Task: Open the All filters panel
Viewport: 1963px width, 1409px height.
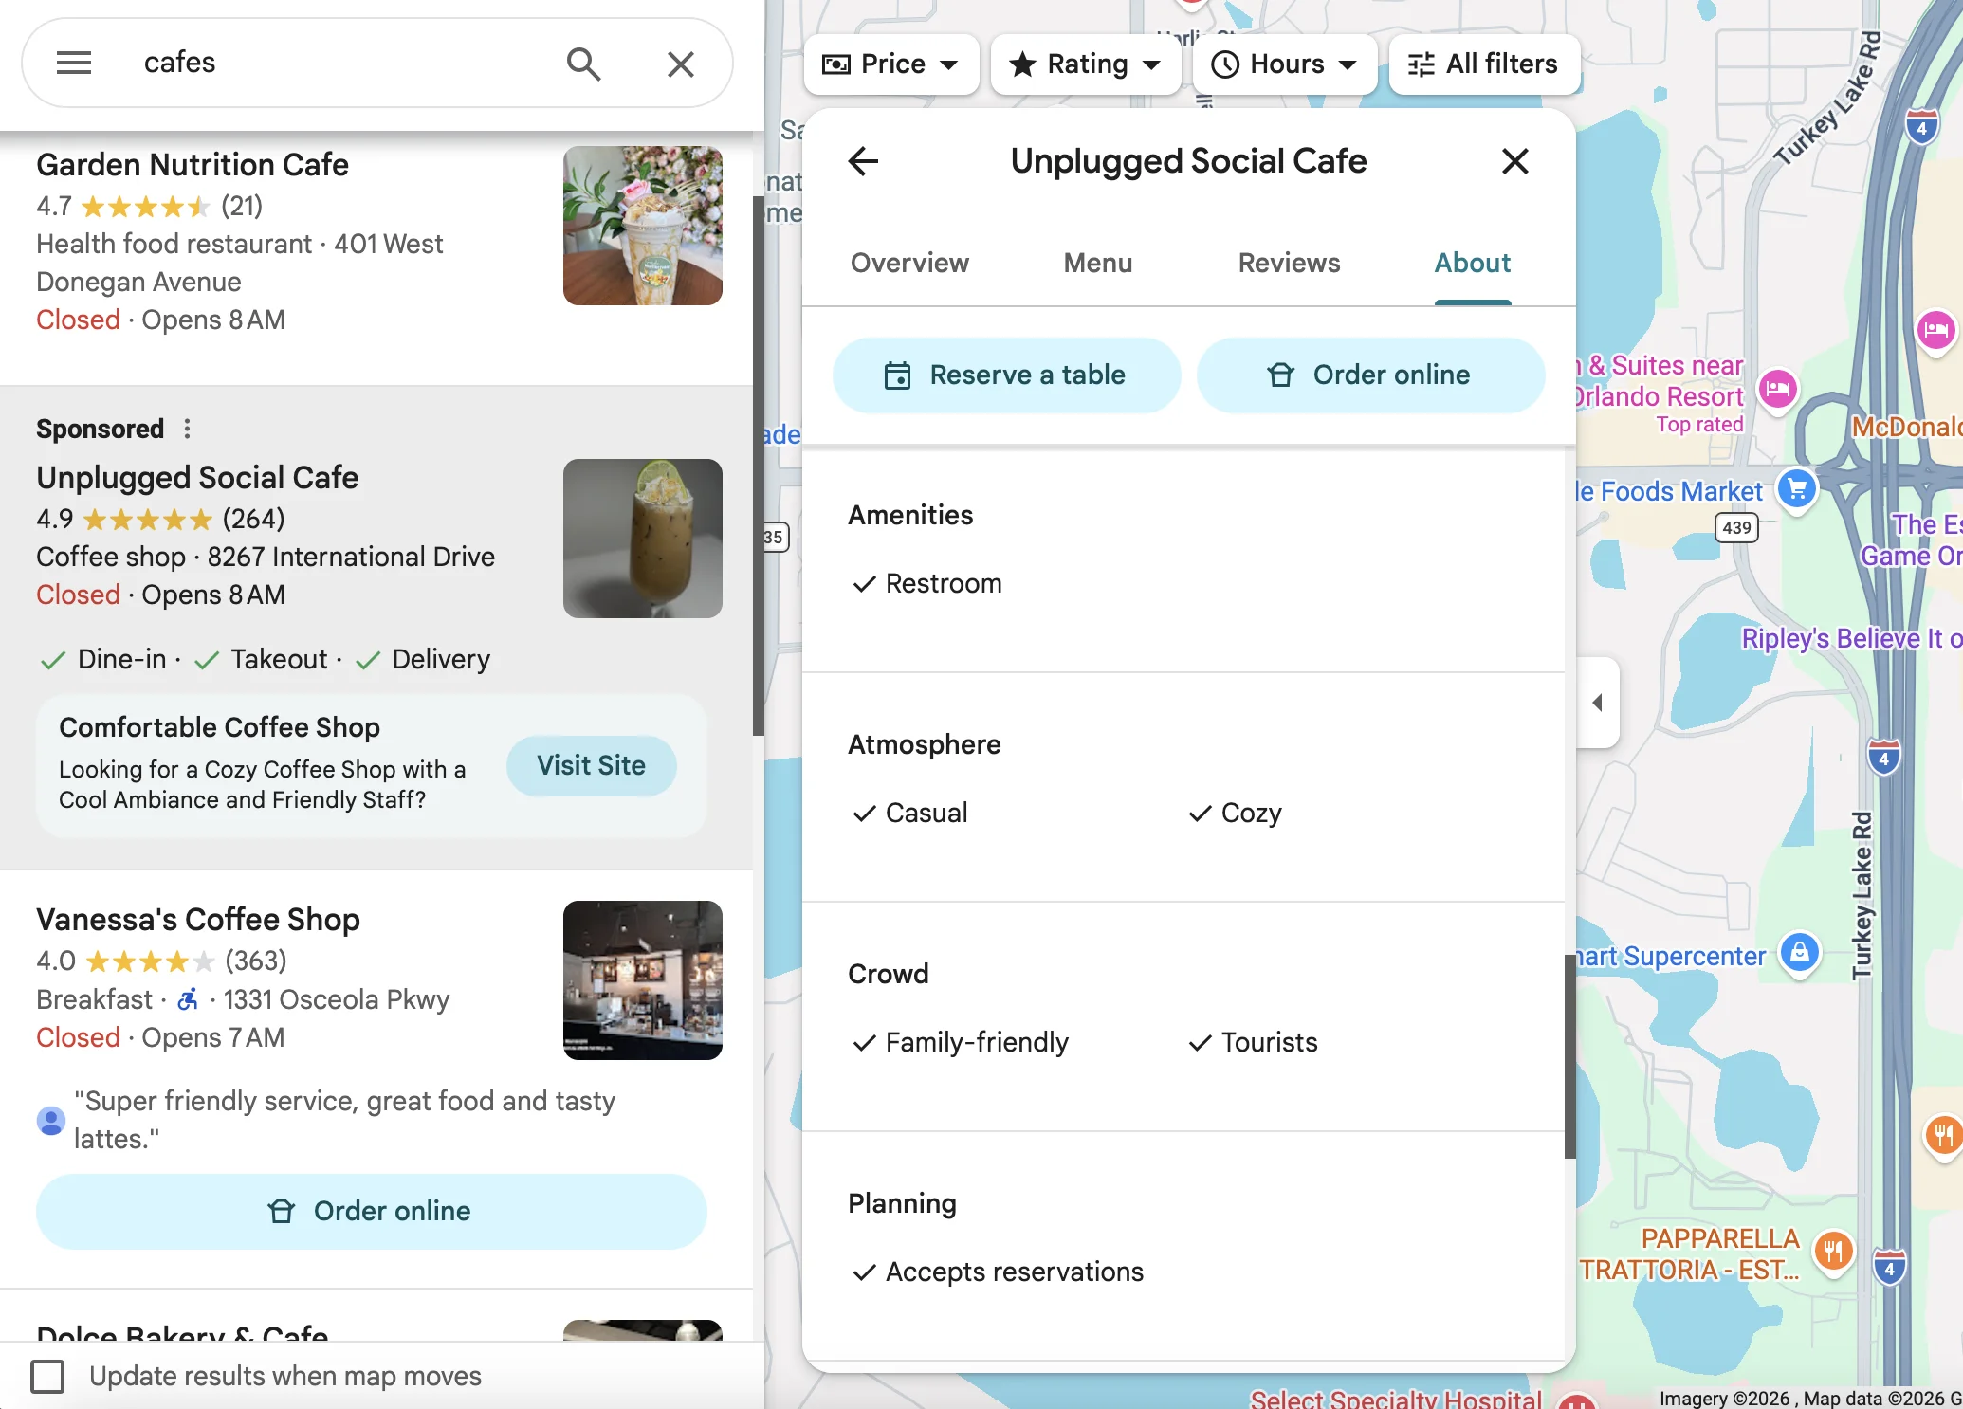Action: pos(1484,64)
